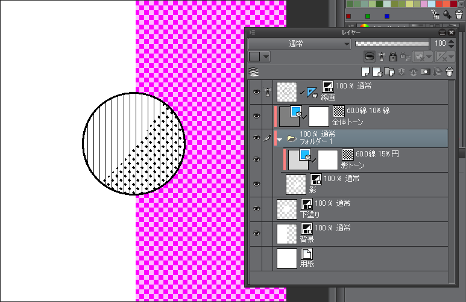Click the small green square color

(368, 16)
